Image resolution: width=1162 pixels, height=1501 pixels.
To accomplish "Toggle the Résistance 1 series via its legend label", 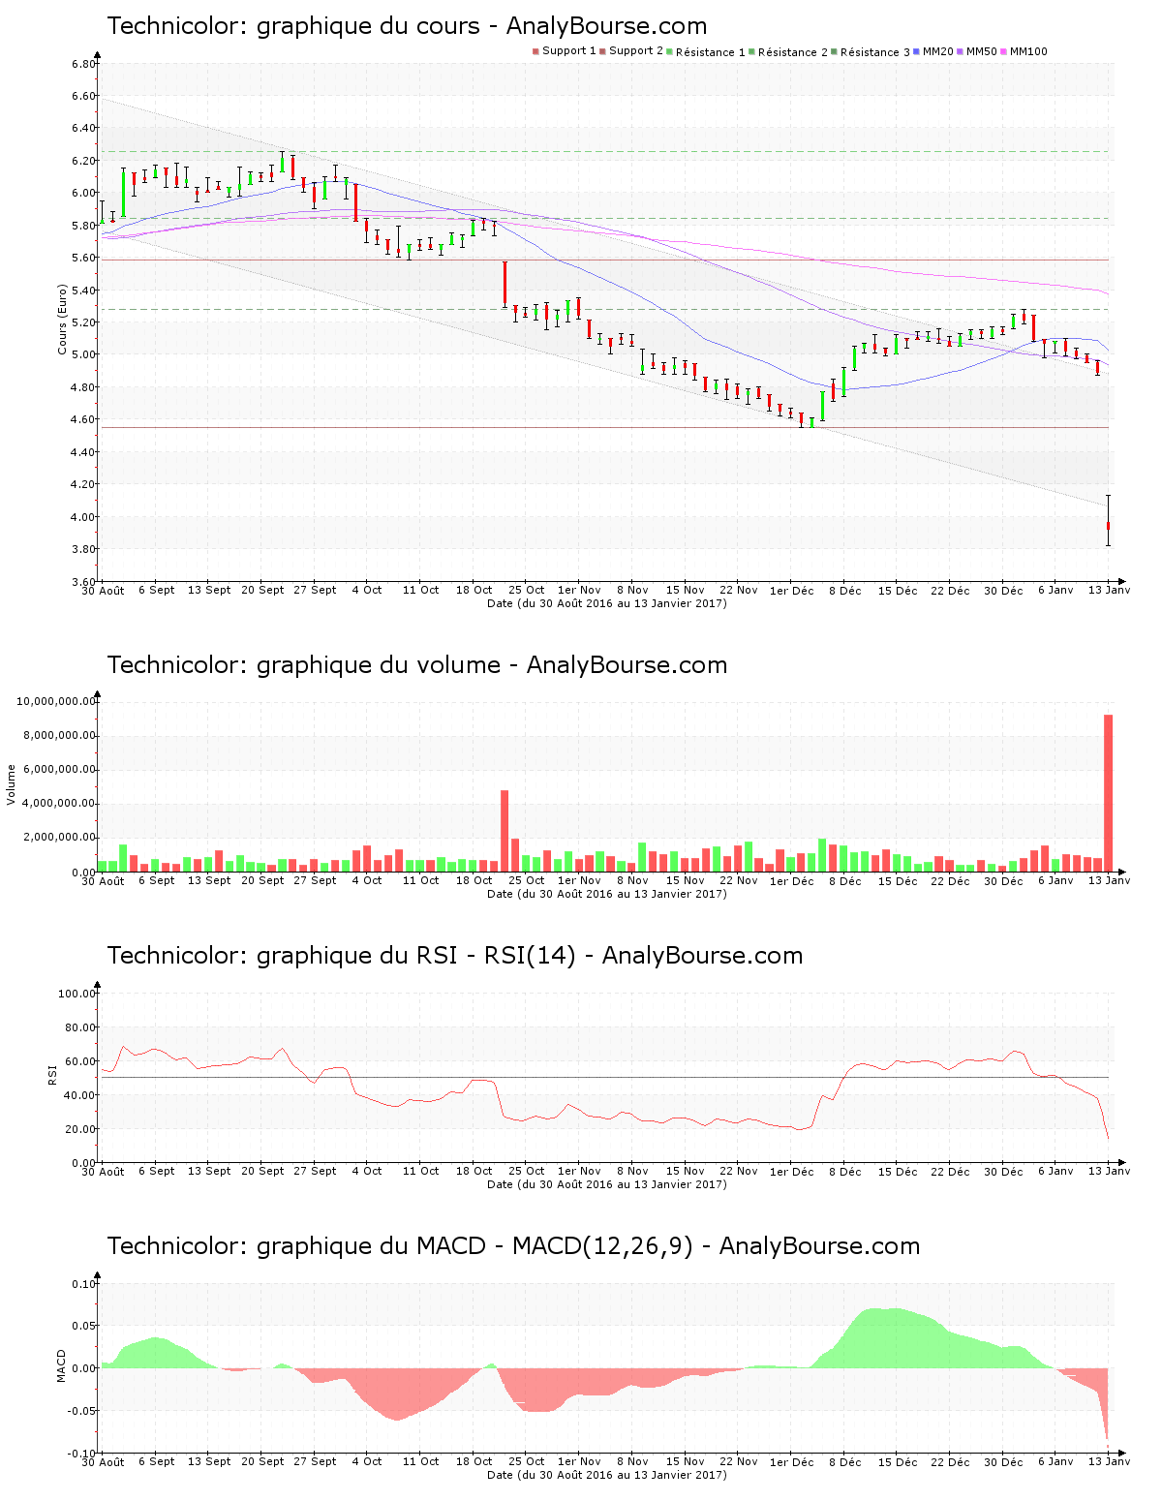I will pyautogui.click(x=708, y=48).
